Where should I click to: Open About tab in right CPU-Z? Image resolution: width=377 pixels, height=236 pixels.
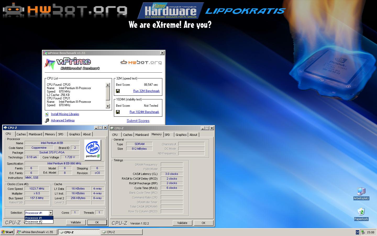pyautogui.click(x=193, y=135)
